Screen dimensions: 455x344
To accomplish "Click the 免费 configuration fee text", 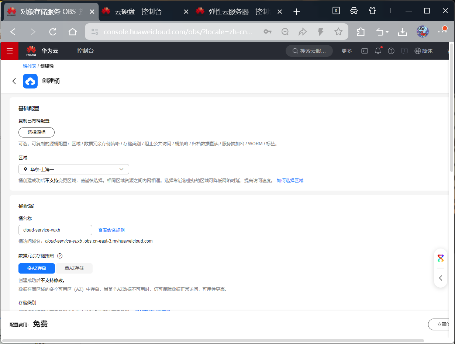I will click(x=40, y=324).
